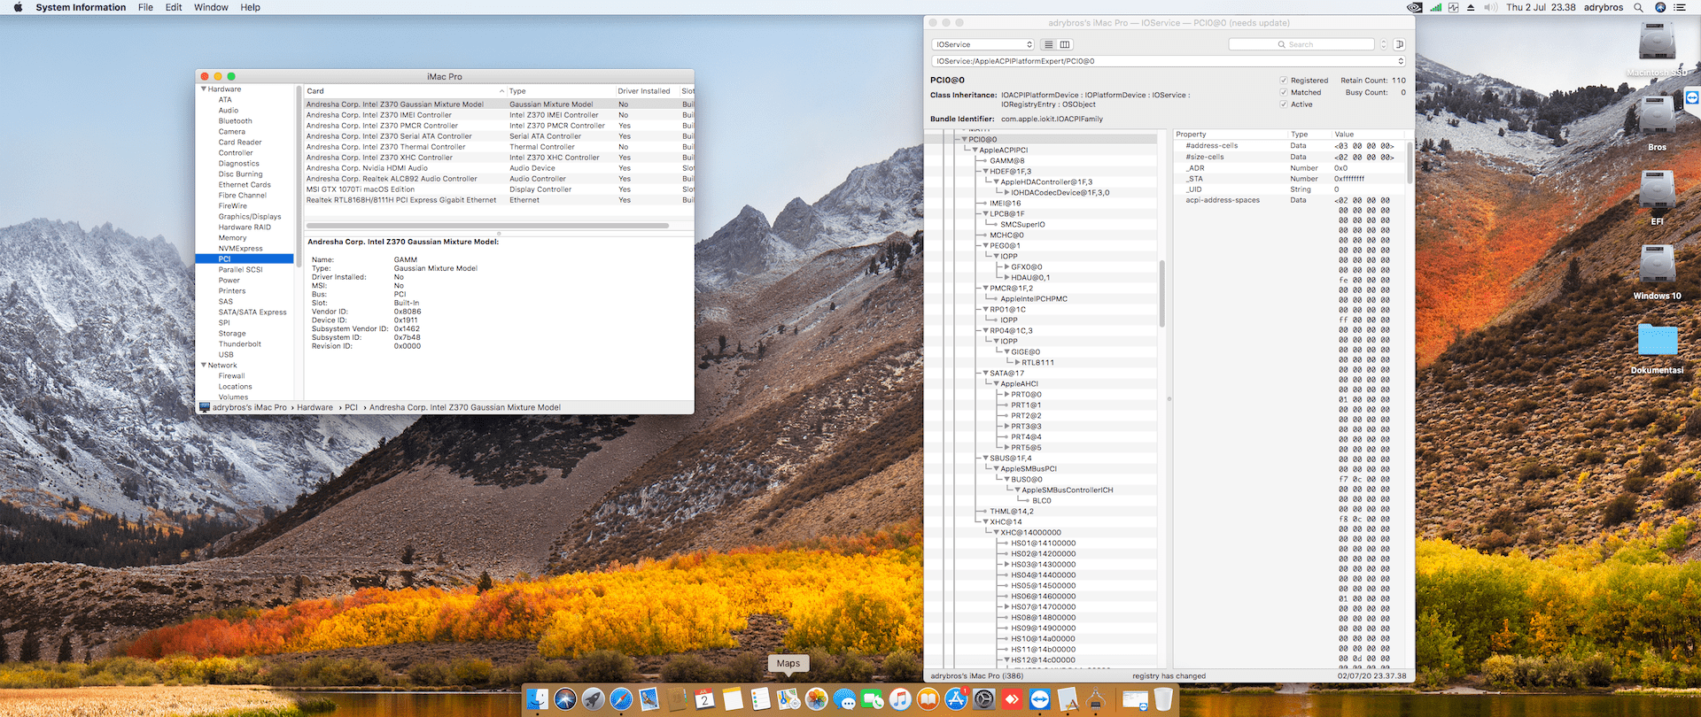The width and height of the screenshot is (1701, 717).
Task: Click the registry tree vertical scrollbar
Action: pos(1161,293)
